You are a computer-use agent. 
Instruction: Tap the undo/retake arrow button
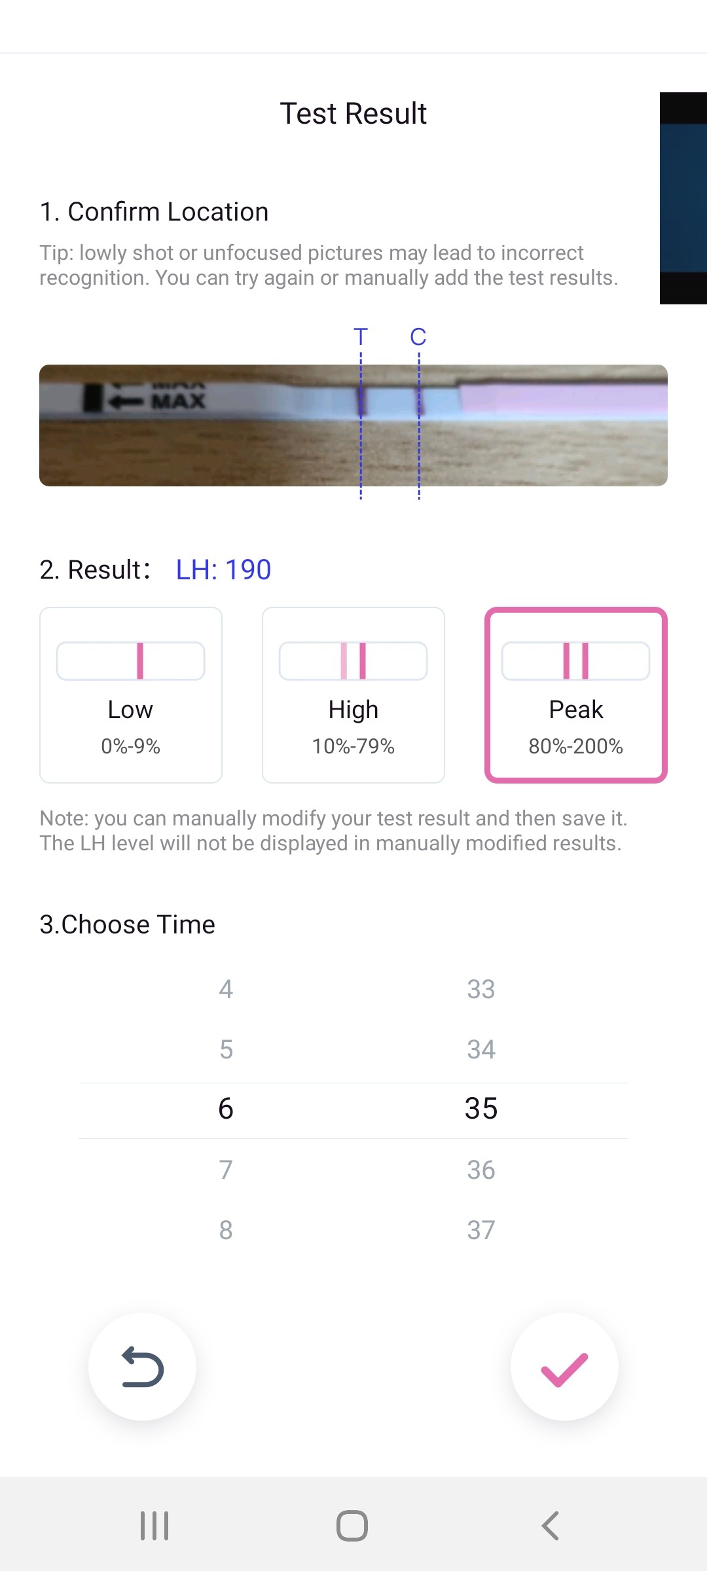coord(142,1367)
